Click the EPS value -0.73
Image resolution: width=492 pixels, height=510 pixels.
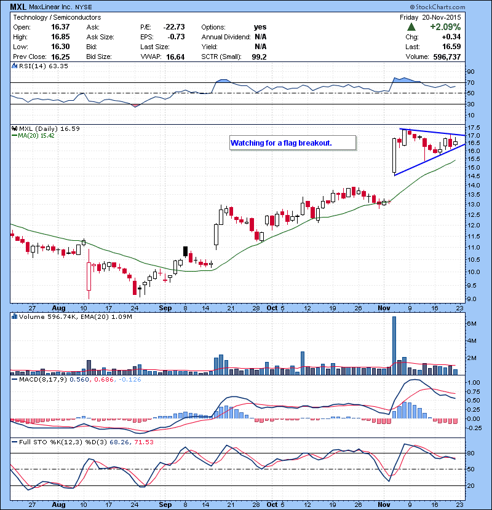176,37
